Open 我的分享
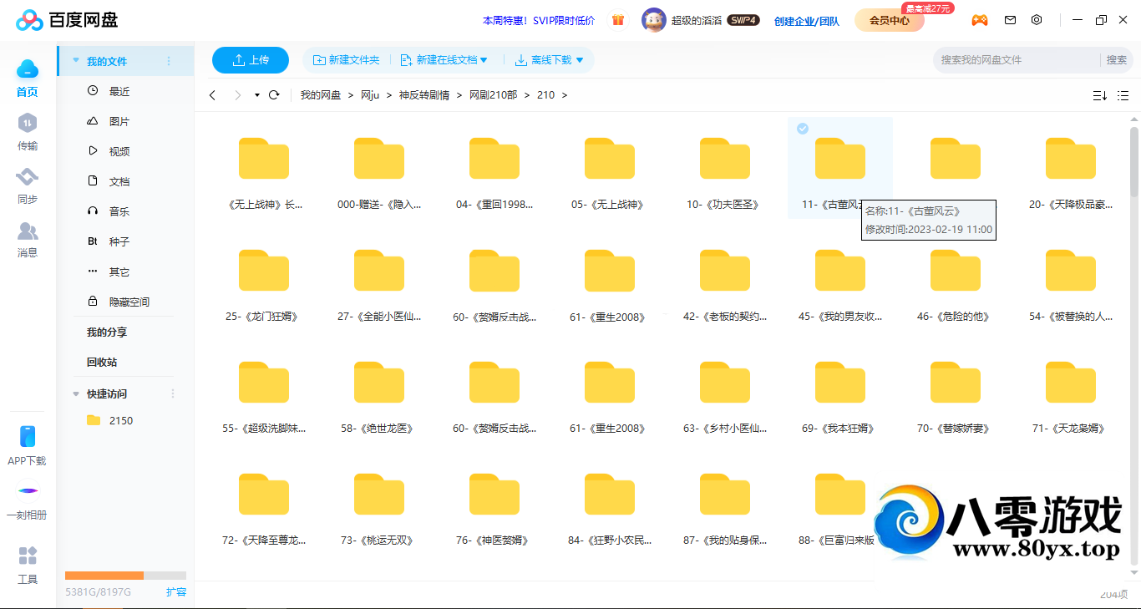 [107, 332]
